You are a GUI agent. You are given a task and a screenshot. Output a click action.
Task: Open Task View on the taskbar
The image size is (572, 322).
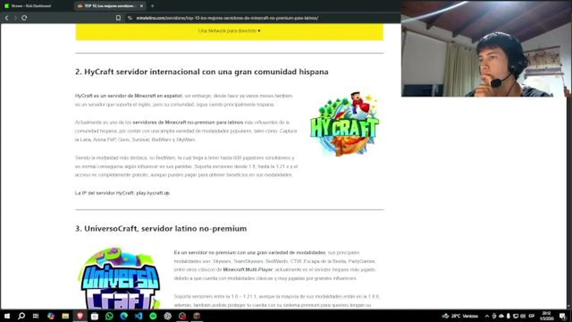tap(36, 316)
